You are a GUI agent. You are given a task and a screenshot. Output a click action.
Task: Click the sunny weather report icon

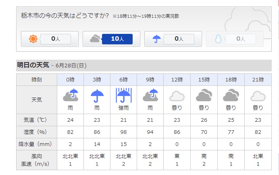point(33,39)
